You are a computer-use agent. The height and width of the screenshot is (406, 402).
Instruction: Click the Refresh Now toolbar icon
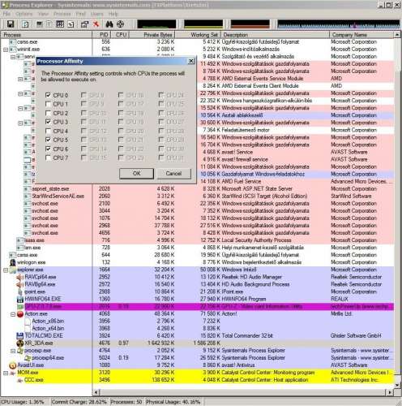click(x=25, y=24)
